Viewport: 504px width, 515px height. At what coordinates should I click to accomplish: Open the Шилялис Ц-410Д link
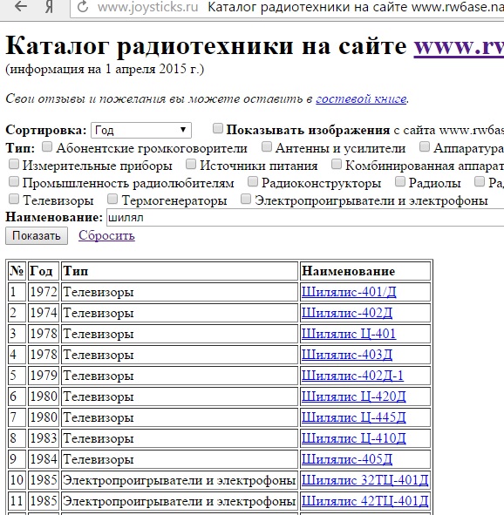coord(353,438)
